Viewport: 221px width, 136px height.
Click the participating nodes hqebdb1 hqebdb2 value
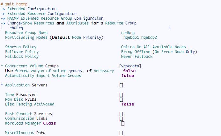[140, 37]
